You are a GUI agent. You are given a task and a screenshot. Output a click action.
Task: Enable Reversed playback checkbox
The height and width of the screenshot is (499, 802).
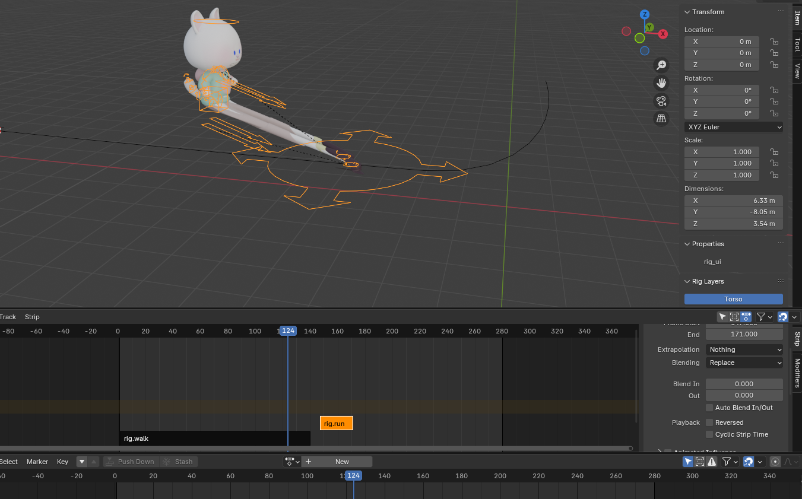[x=709, y=422]
